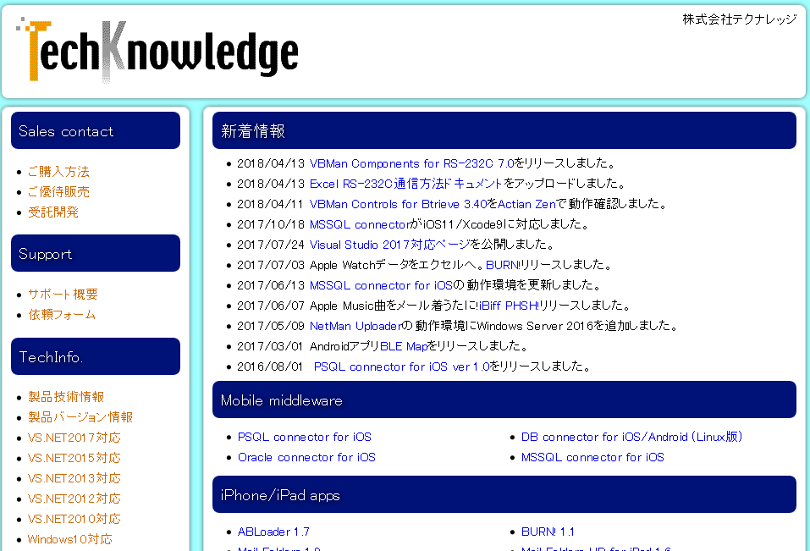Open VS.NET2015対応 in TechInfo
Image resolution: width=810 pixels, height=551 pixels.
pos(74,458)
